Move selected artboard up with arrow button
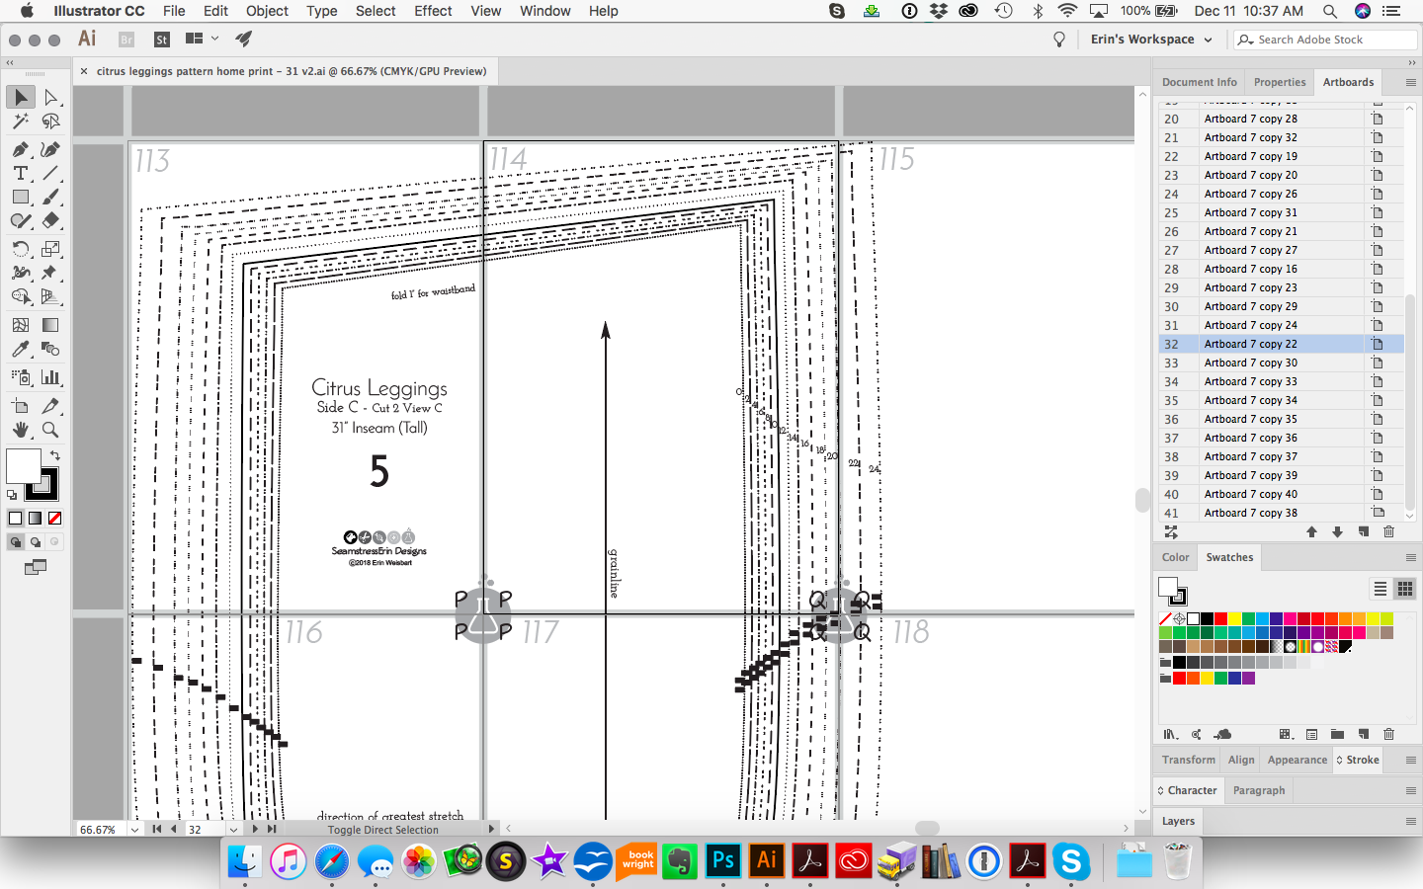1423x889 pixels. [x=1312, y=532]
